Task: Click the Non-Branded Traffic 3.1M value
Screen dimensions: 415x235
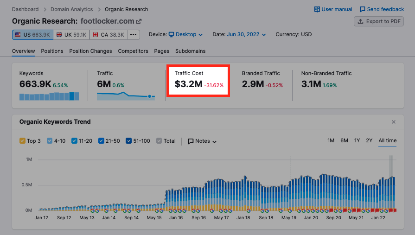Action: coord(311,84)
